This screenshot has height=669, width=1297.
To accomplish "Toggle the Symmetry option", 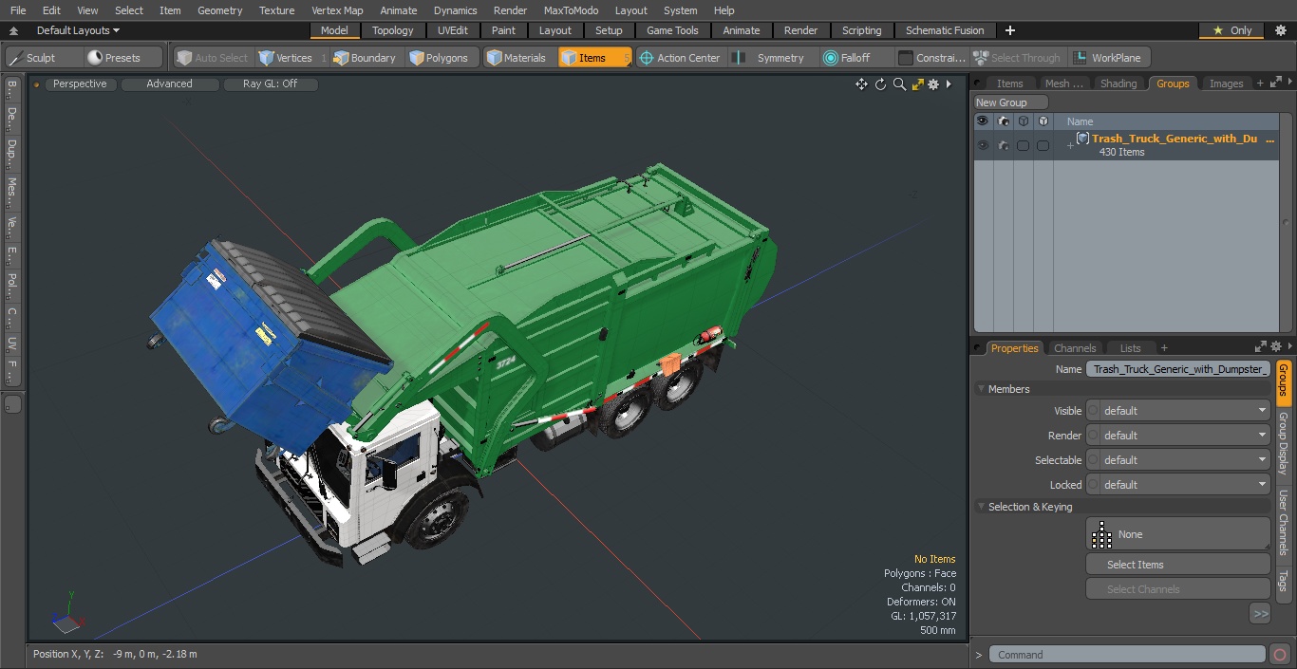I will (770, 58).
